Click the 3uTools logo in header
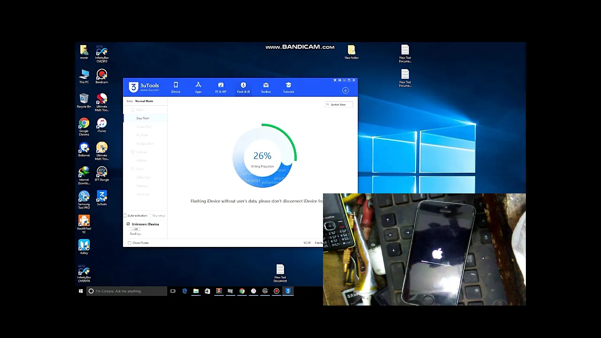This screenshot has height=338, width=601. coord(144,87)
